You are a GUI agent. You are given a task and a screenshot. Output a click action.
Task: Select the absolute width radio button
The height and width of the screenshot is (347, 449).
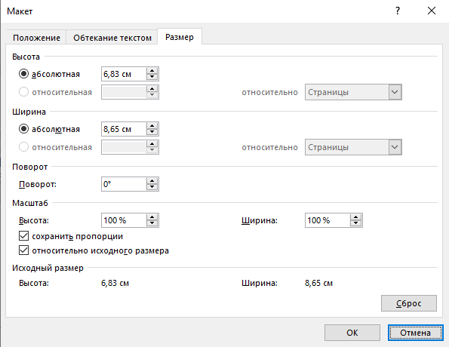point(23,129)
